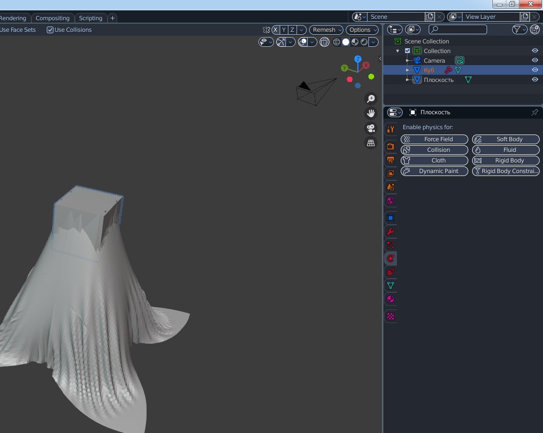Expand the Куб item in outliner
Viewport: 543px width, 433px height.
tap(407, 70)
